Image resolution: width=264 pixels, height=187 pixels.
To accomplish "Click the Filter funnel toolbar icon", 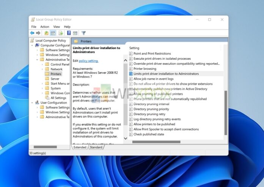I will [x=83, y=33].
